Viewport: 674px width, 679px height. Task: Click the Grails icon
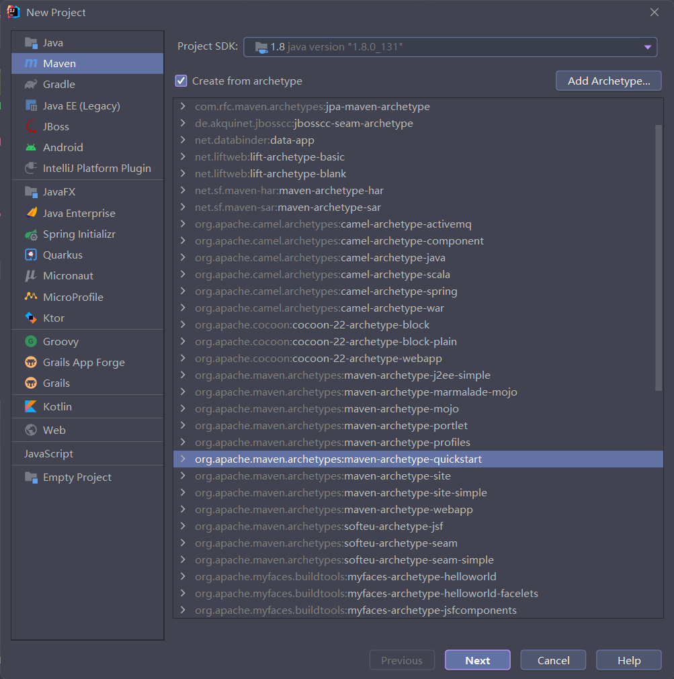pos(31,383)
